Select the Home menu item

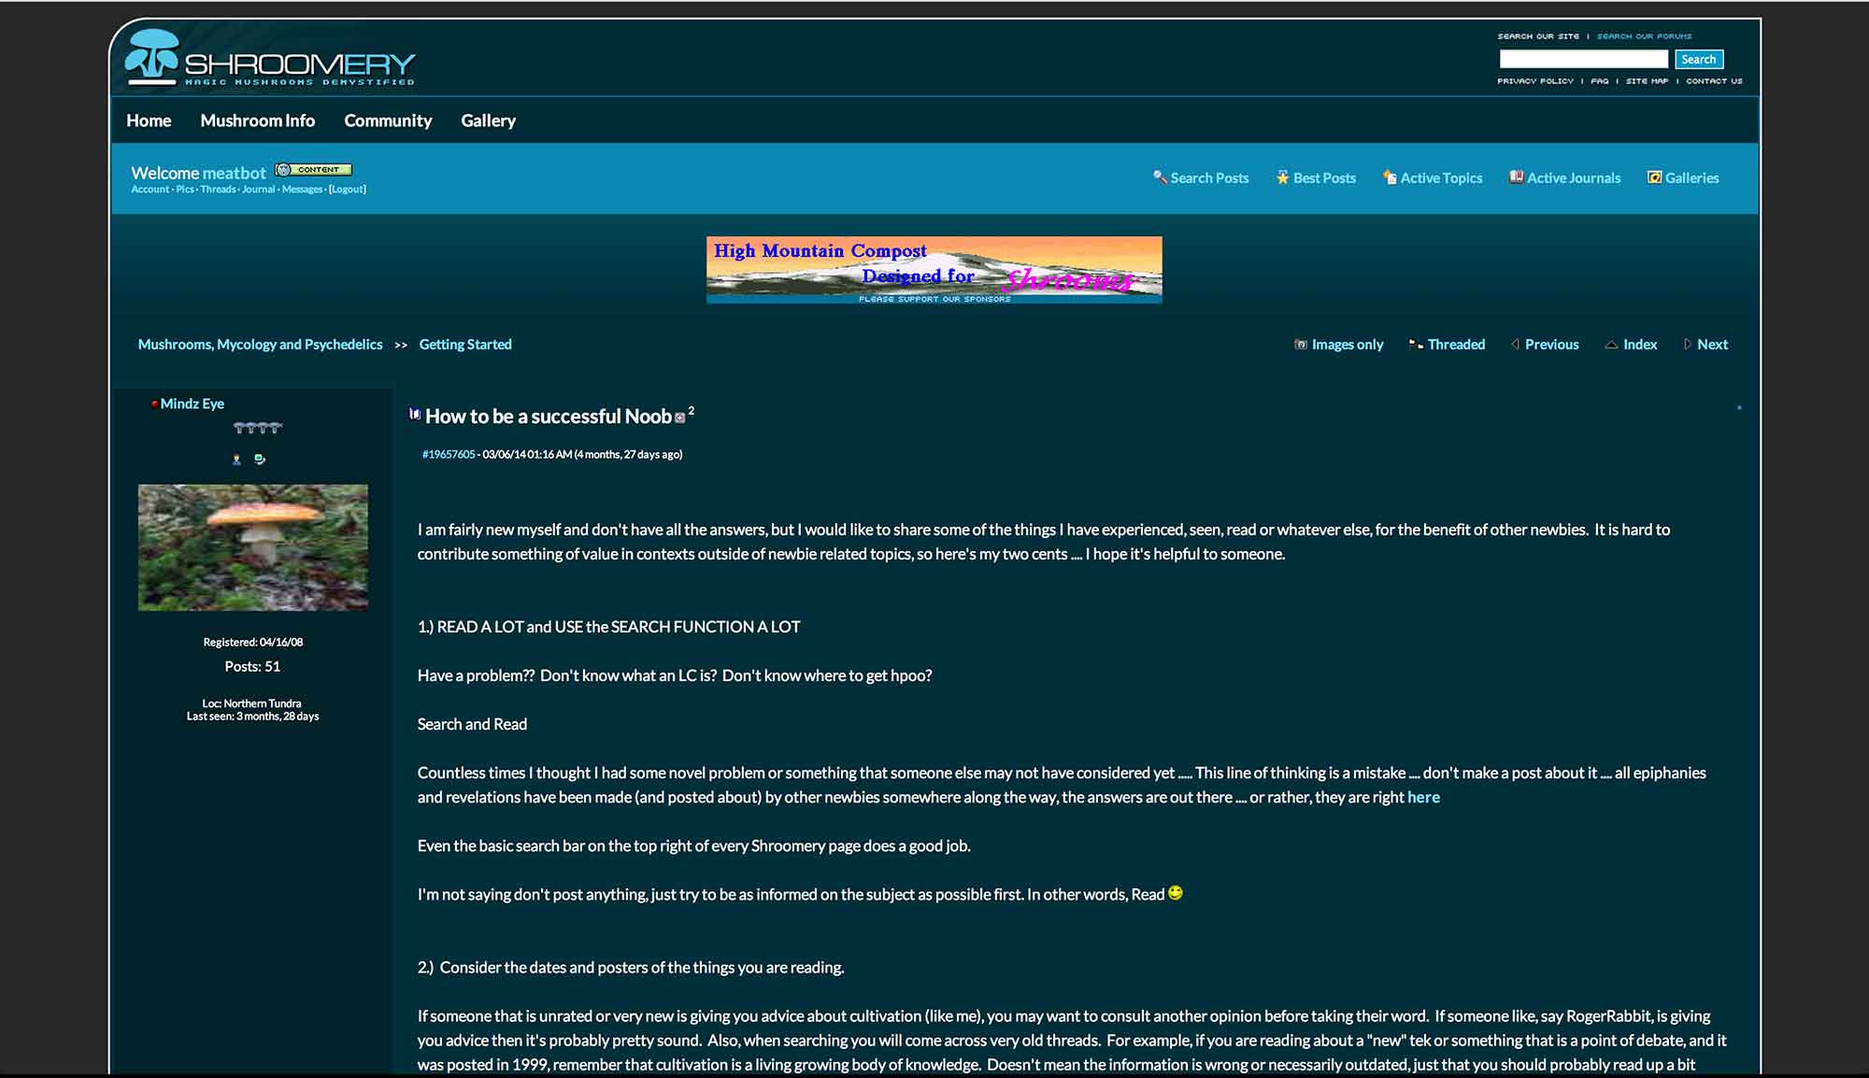149,120
